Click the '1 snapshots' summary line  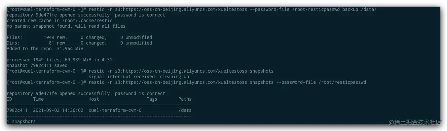tap(21, 121)
